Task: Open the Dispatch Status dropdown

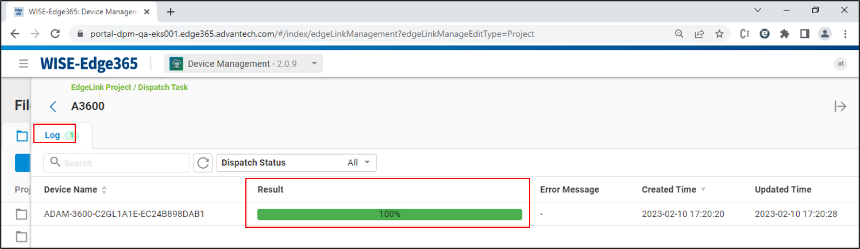Action: click(x=296, y=163)
